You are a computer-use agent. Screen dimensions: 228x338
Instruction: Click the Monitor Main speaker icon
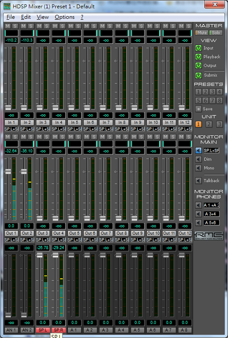pyautogui.click(x=198, y=150)
